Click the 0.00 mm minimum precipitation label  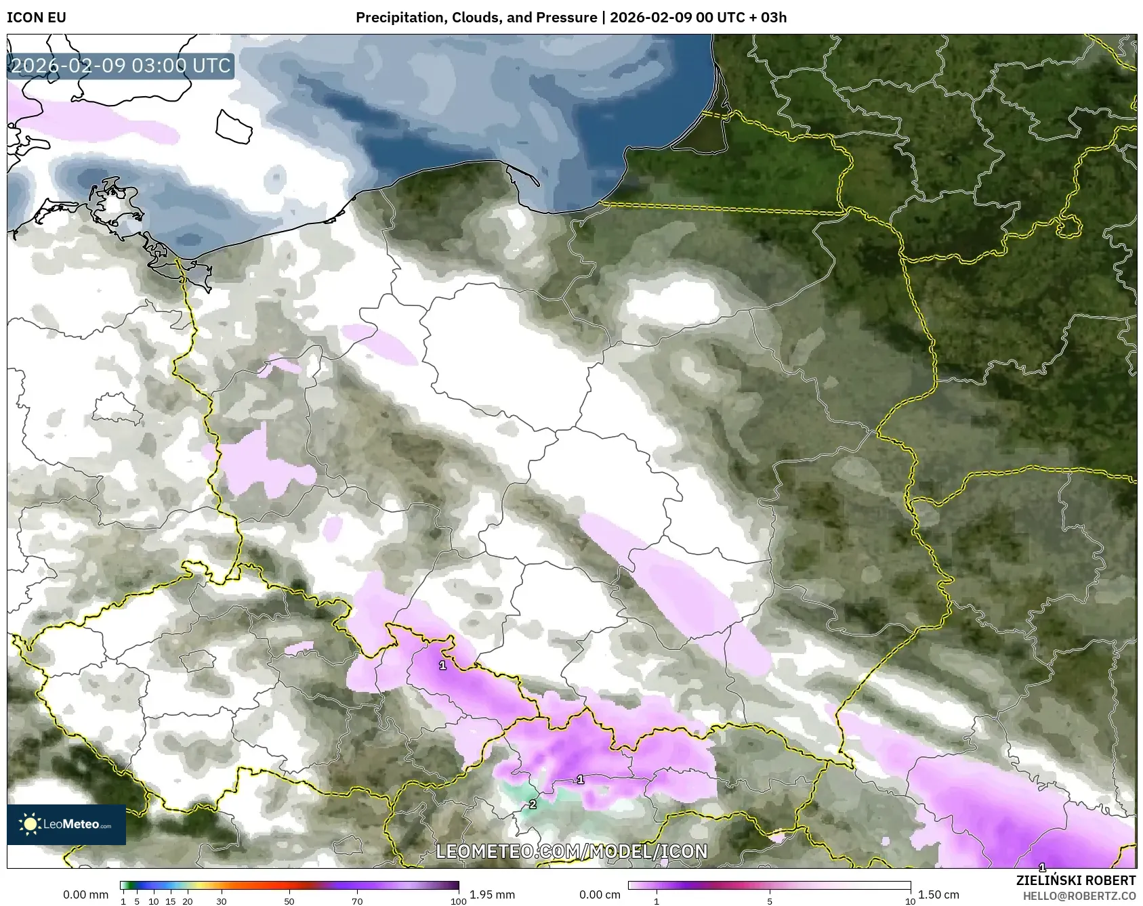(x=85, y=894)
